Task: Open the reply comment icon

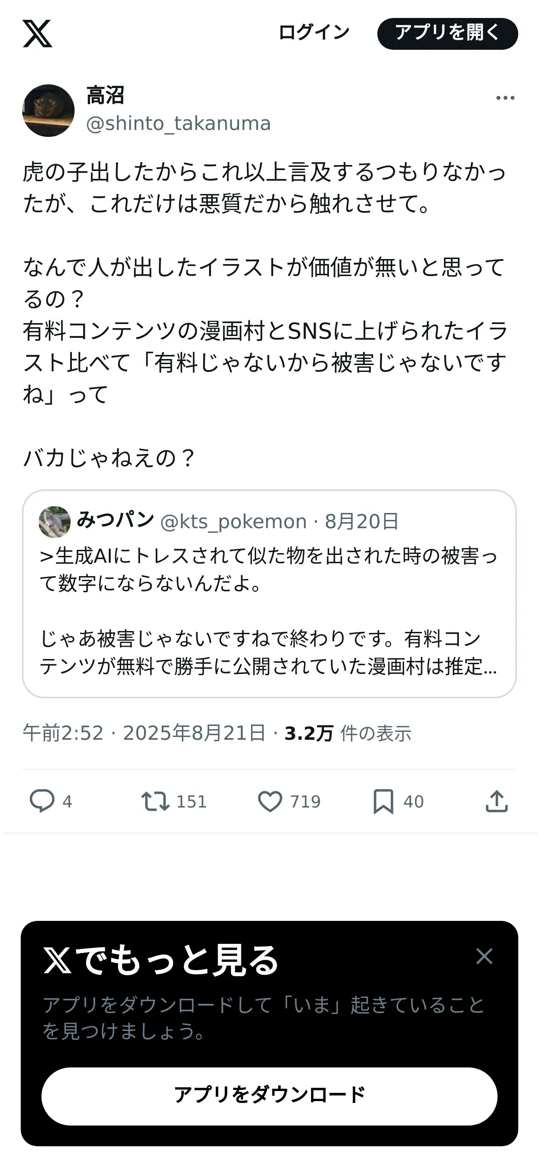Action: coord(42,801)
